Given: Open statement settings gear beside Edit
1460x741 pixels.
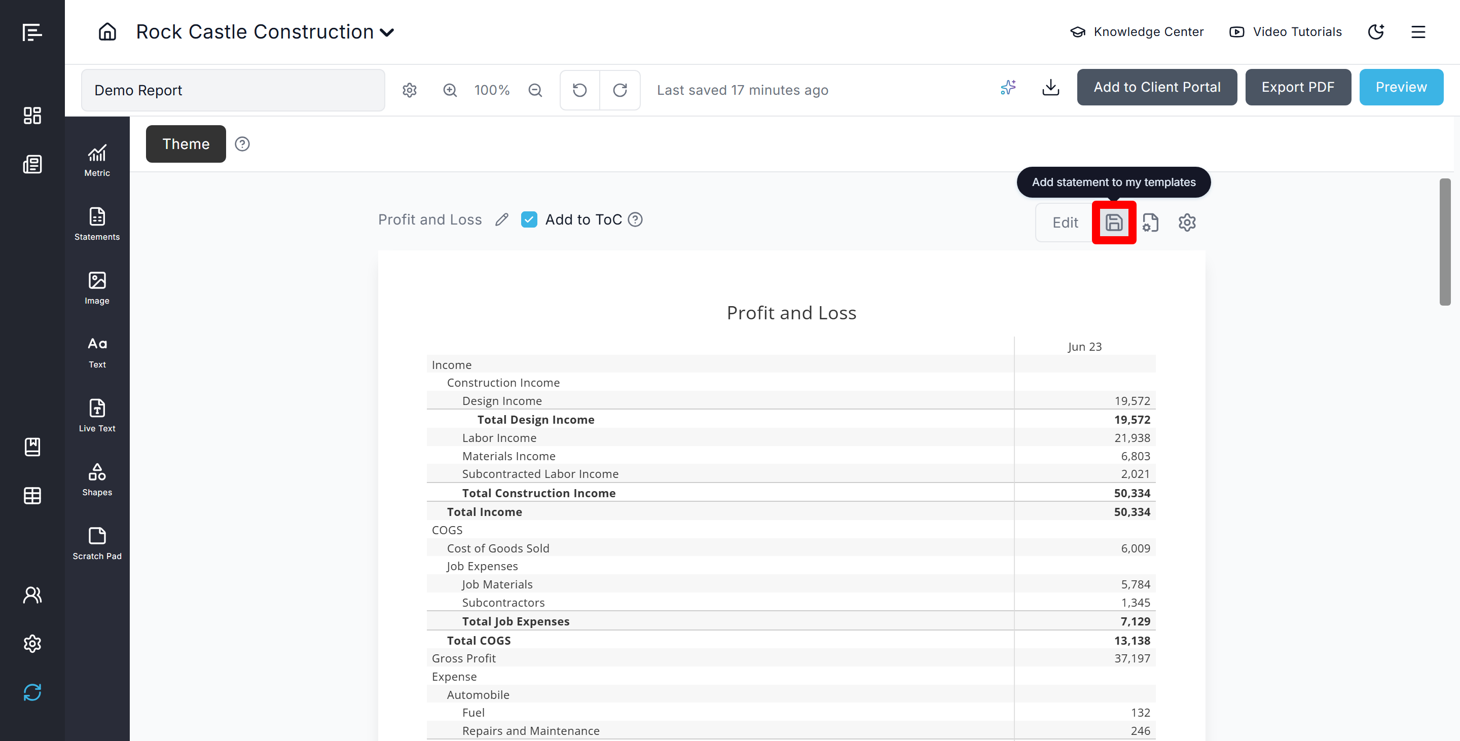Looking at the screenshot, I should [1187, 223].
